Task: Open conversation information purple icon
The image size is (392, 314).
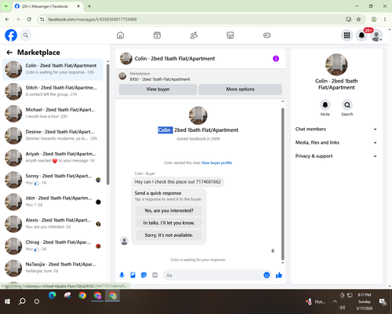Action: tap(276, 59)
